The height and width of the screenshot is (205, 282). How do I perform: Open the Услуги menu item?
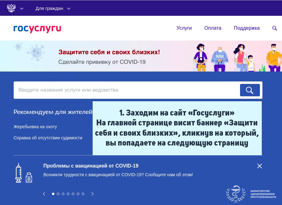[184, 28]
